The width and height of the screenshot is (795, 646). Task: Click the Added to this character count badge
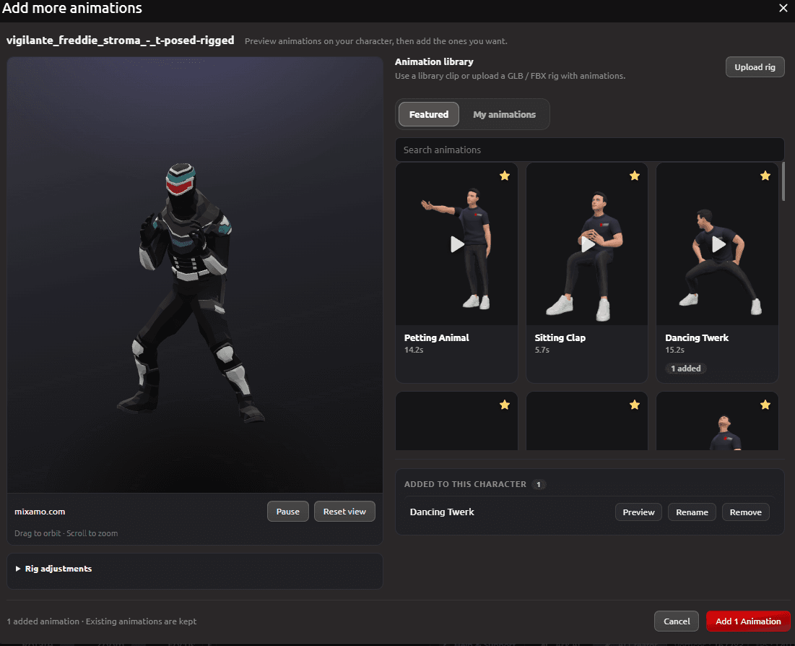(539, 484)
